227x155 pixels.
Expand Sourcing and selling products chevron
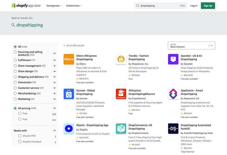click(54, 53)
